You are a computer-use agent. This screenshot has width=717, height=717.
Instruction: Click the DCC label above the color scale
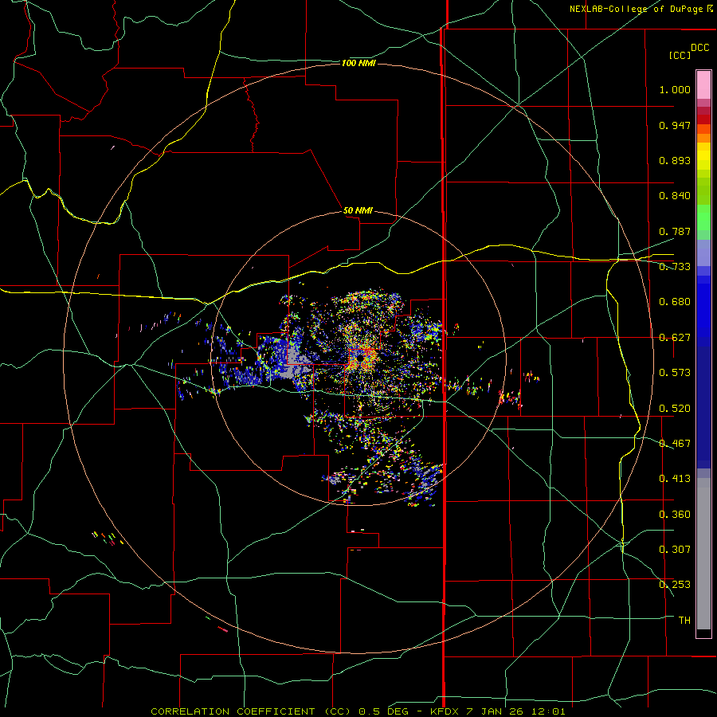pos(699,48)
